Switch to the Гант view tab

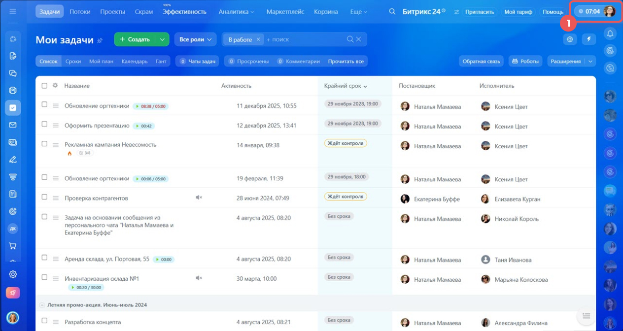click(x=161, y=62)
